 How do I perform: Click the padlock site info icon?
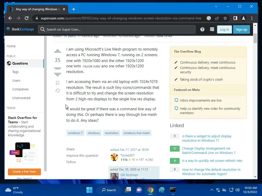37,18
